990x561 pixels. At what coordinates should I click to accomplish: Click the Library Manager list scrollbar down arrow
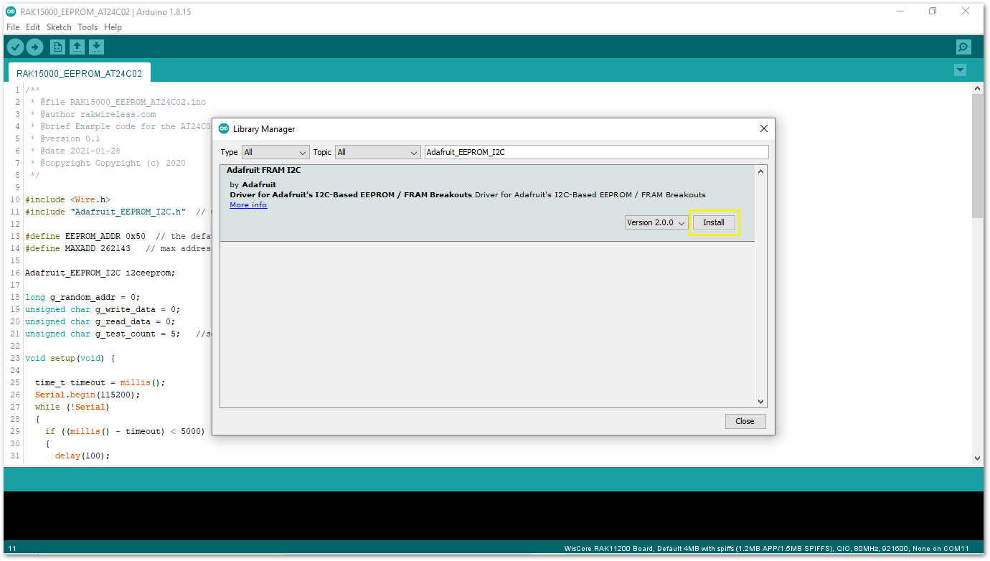point(761,402)
